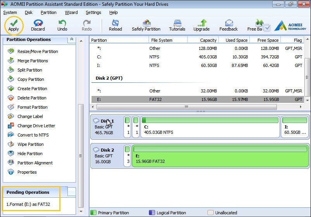Choose Hide Partition operation
The width and height of the screenshot is (311, 217).
click(x=25, y=154)
